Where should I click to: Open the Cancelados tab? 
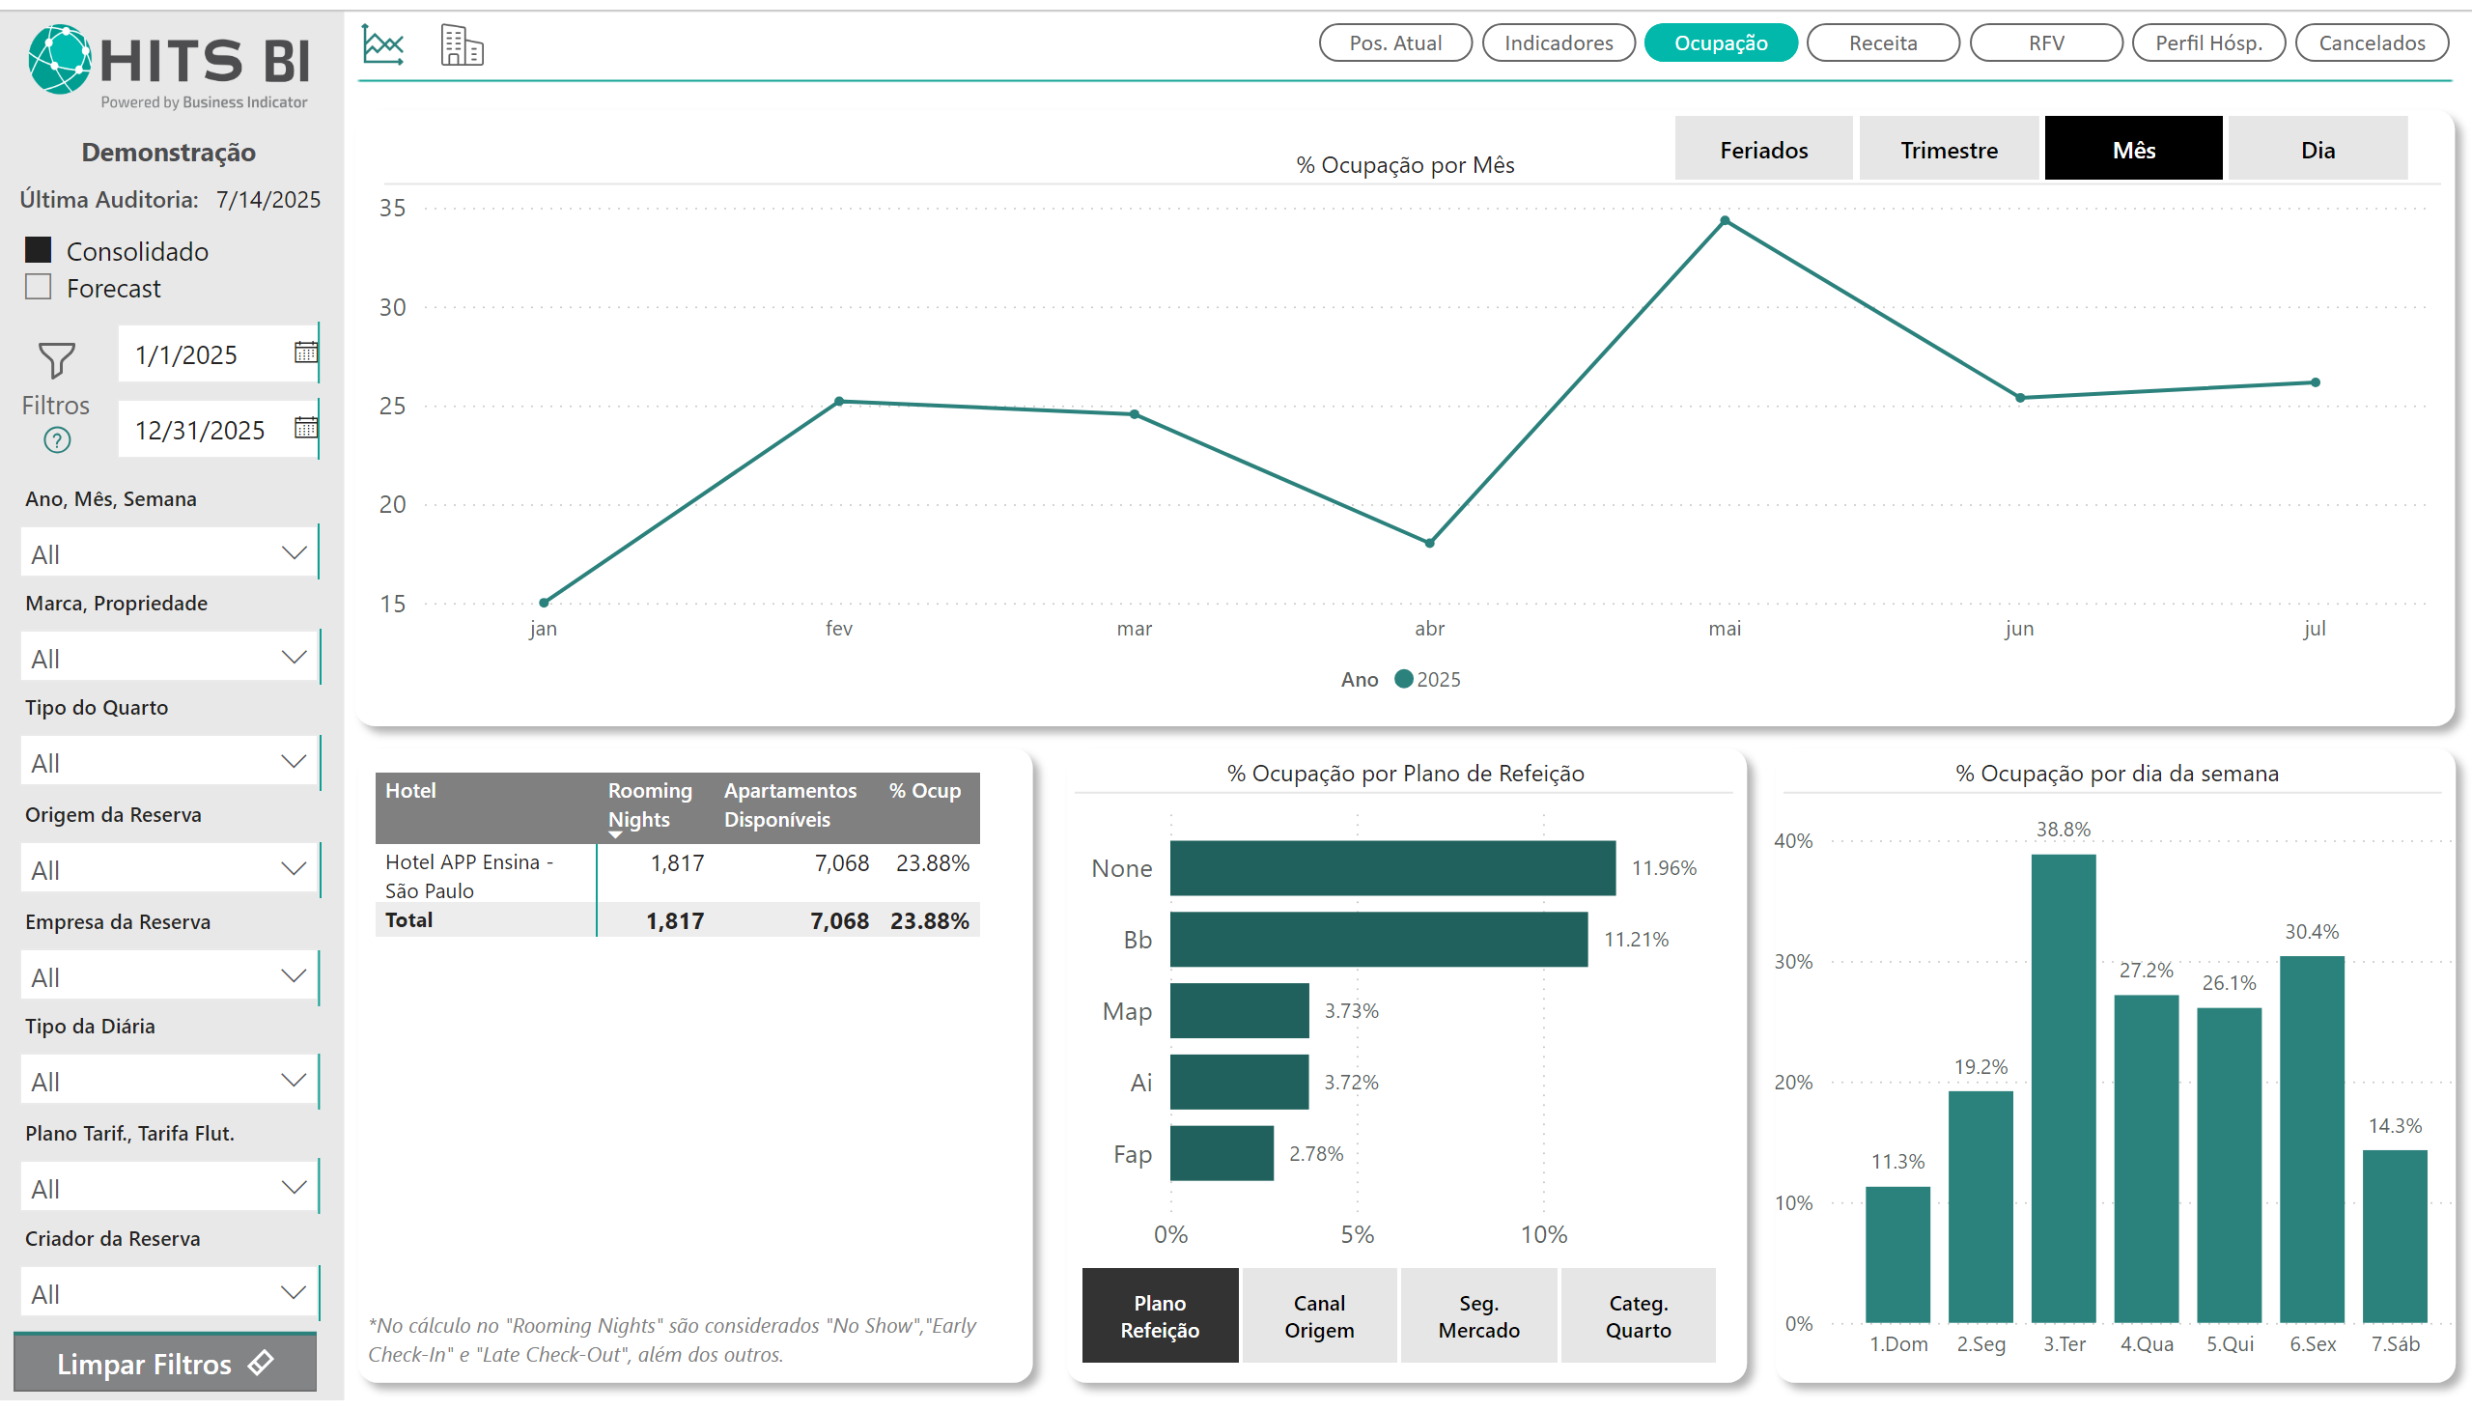coord(2372,42)
